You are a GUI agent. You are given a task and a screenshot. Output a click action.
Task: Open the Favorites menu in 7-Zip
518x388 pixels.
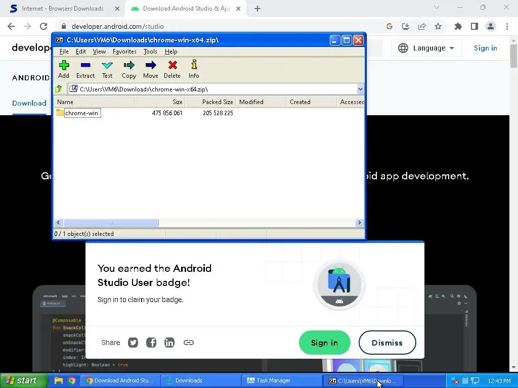point(124,52)
